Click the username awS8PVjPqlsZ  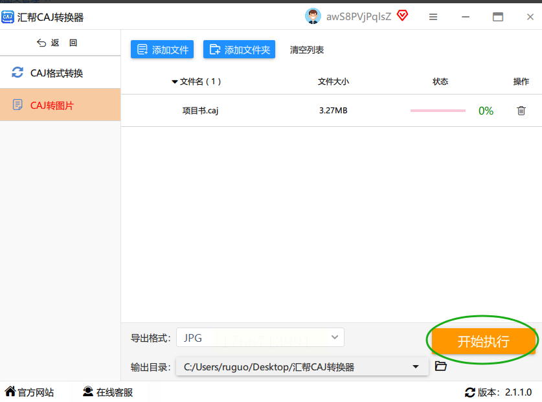[x=359, y=17]
